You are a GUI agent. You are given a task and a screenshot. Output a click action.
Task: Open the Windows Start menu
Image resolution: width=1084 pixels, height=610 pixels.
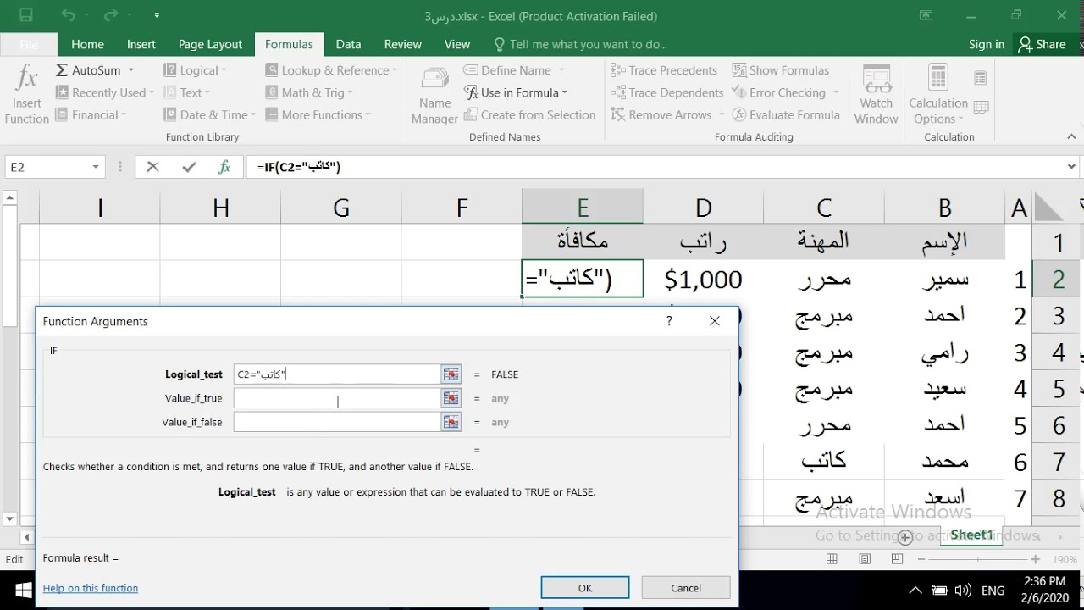coord(24,591)
